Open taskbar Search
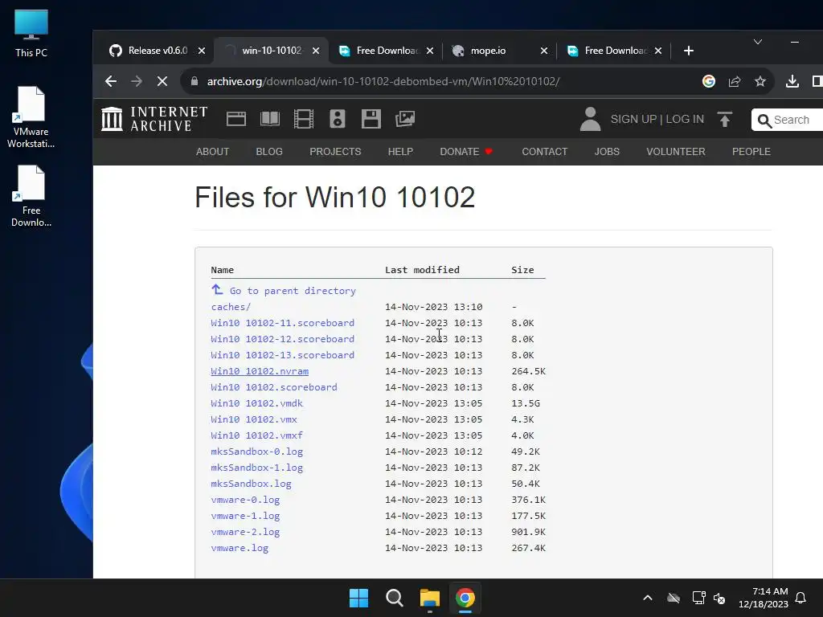The width and height of the screenshot is (823, 617). 394,598
